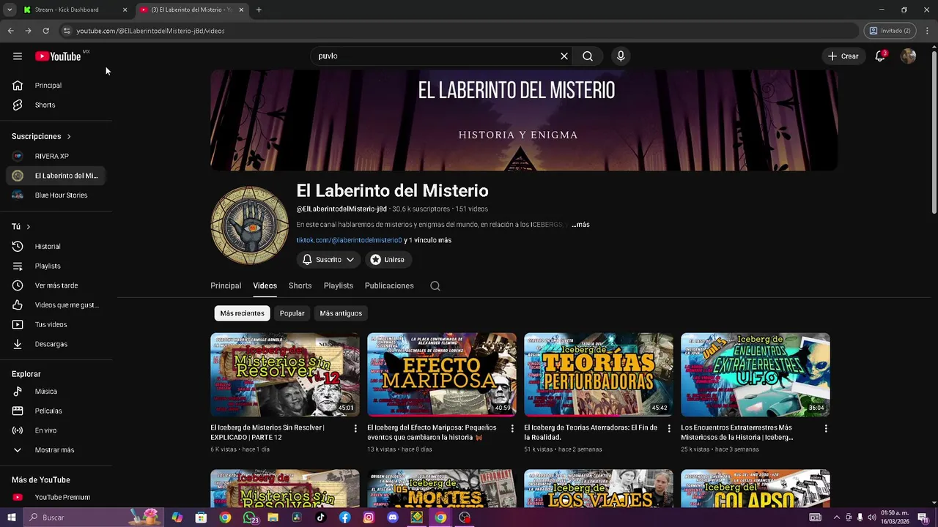Click the YouTube logo
The width and height of the screenshot is (938, 527).
pos(58,56)
